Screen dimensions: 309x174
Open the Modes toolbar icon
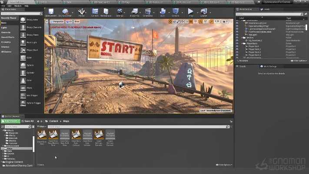click(81, 12)
